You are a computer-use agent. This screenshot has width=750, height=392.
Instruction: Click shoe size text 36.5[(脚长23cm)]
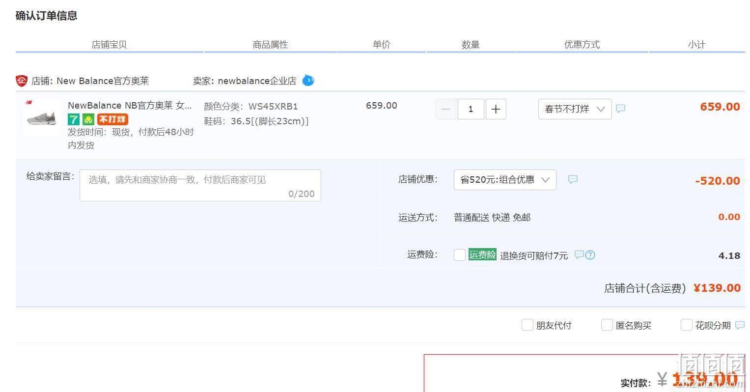pyautogui.click(x=270, y=121)
